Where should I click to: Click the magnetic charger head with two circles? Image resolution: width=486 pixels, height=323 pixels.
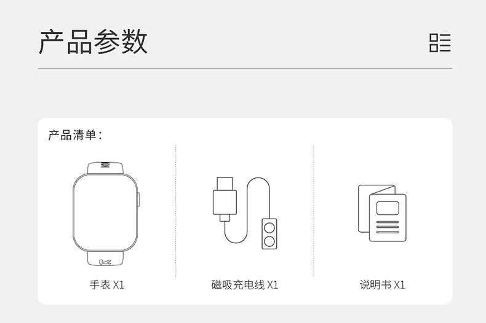[269, 234]
